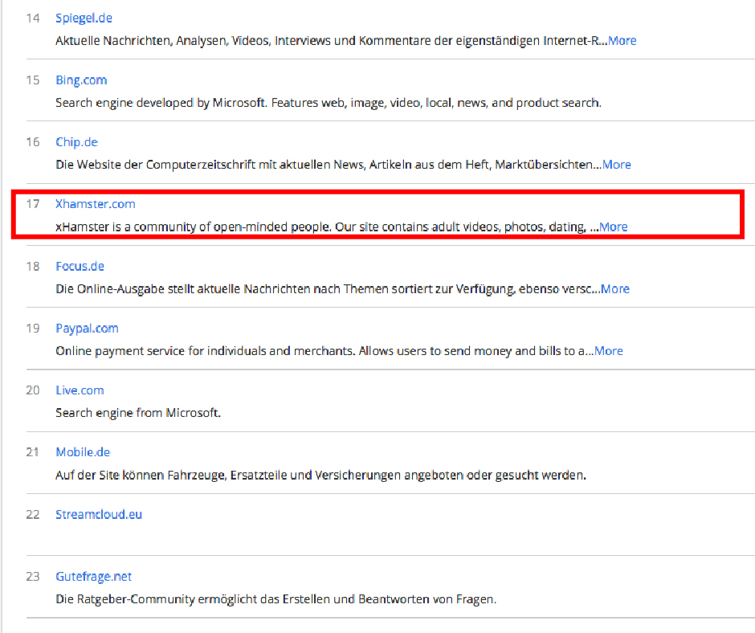
Task: Click More on Paypal.com description
Action: point(609,351)
